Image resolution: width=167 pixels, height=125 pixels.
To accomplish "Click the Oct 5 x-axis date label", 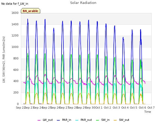I will click(x=134, y=108).
